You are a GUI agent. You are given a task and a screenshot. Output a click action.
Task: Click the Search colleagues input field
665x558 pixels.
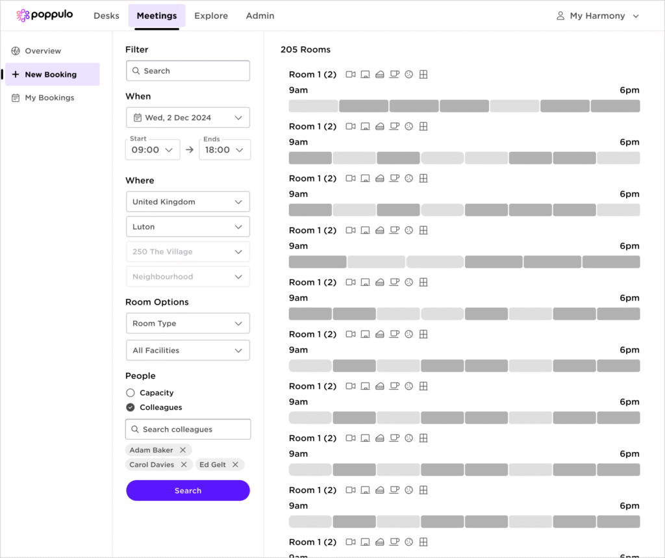188,429
